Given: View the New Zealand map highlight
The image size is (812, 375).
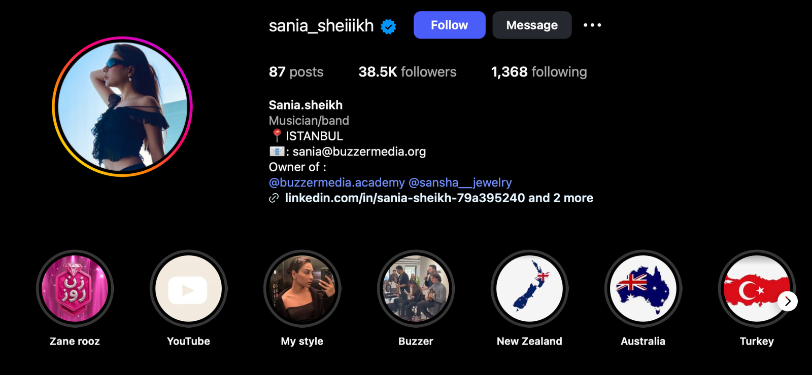Looking at the screenshot, I should 529,289.
